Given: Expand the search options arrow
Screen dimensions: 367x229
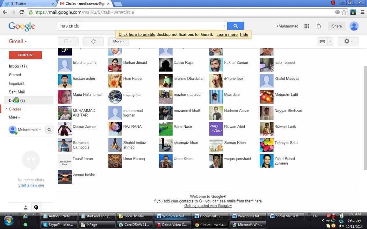Looking at the screenshot, I should click(224, 26).
